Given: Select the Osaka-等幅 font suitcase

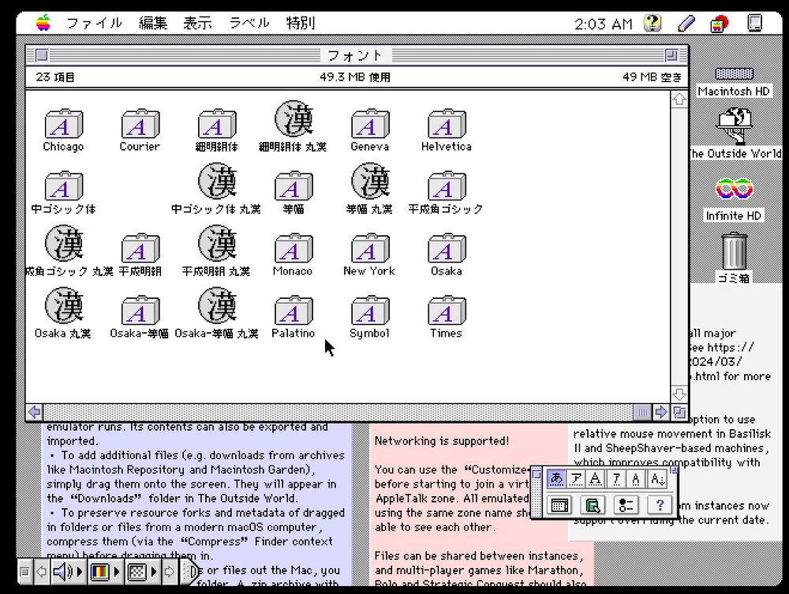Looking at the screenshot, I should point(140,310).
